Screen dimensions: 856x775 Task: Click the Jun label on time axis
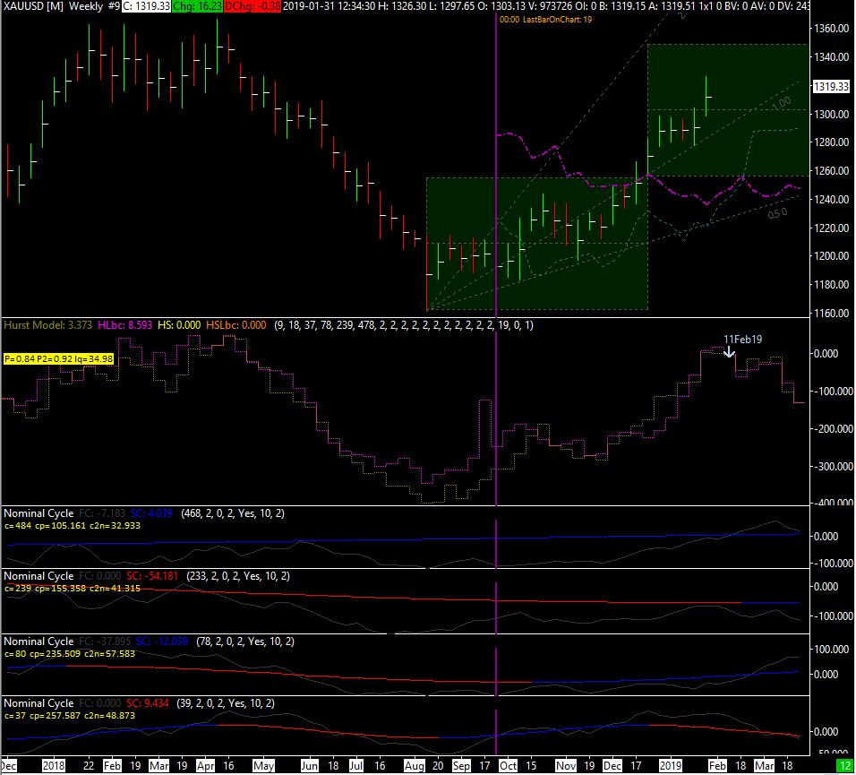click(x=309, y=766)
